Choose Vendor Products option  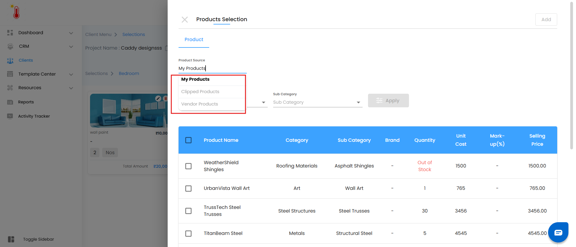click(x=199, y=104)
